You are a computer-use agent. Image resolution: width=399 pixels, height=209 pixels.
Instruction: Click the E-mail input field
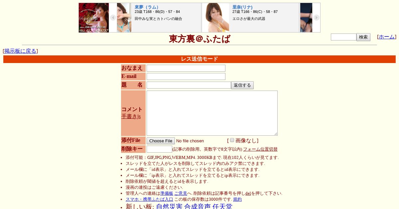click(186, 76)
